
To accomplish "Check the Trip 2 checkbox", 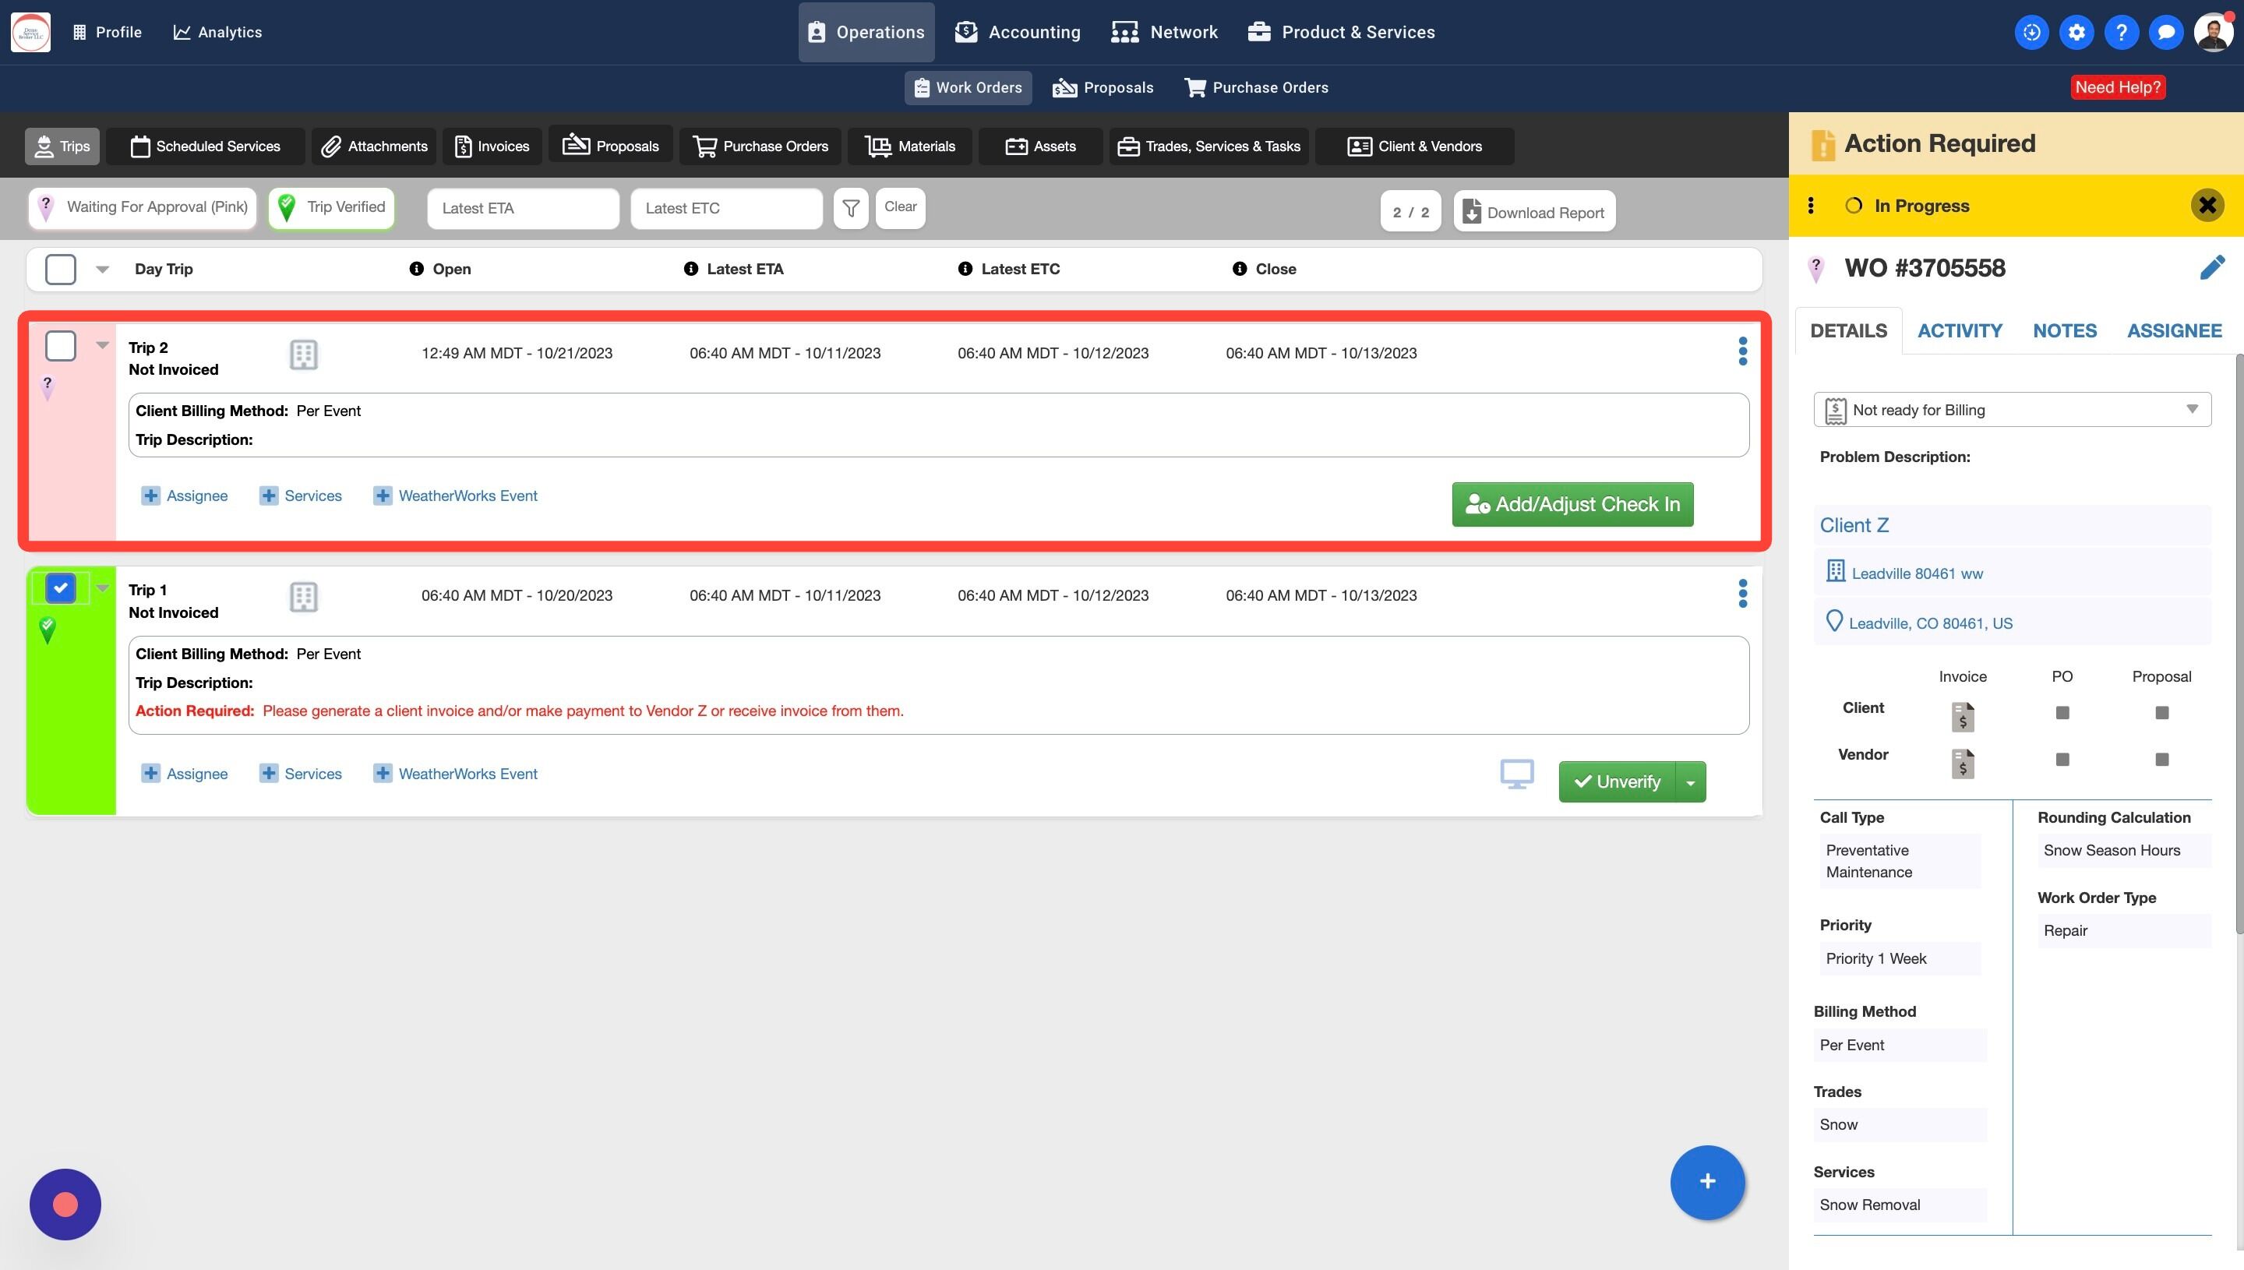I will pyautogui.click(x=60, y=346).
